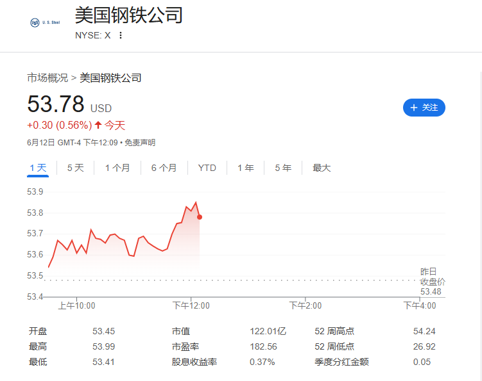Click the 季度分红金额 label
Viewport: 482px width, 381px height.
[341, 362]
